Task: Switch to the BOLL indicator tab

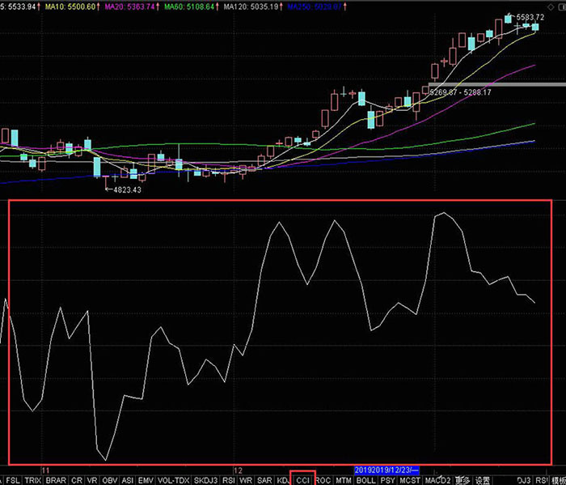Action: tap(365, 480)
